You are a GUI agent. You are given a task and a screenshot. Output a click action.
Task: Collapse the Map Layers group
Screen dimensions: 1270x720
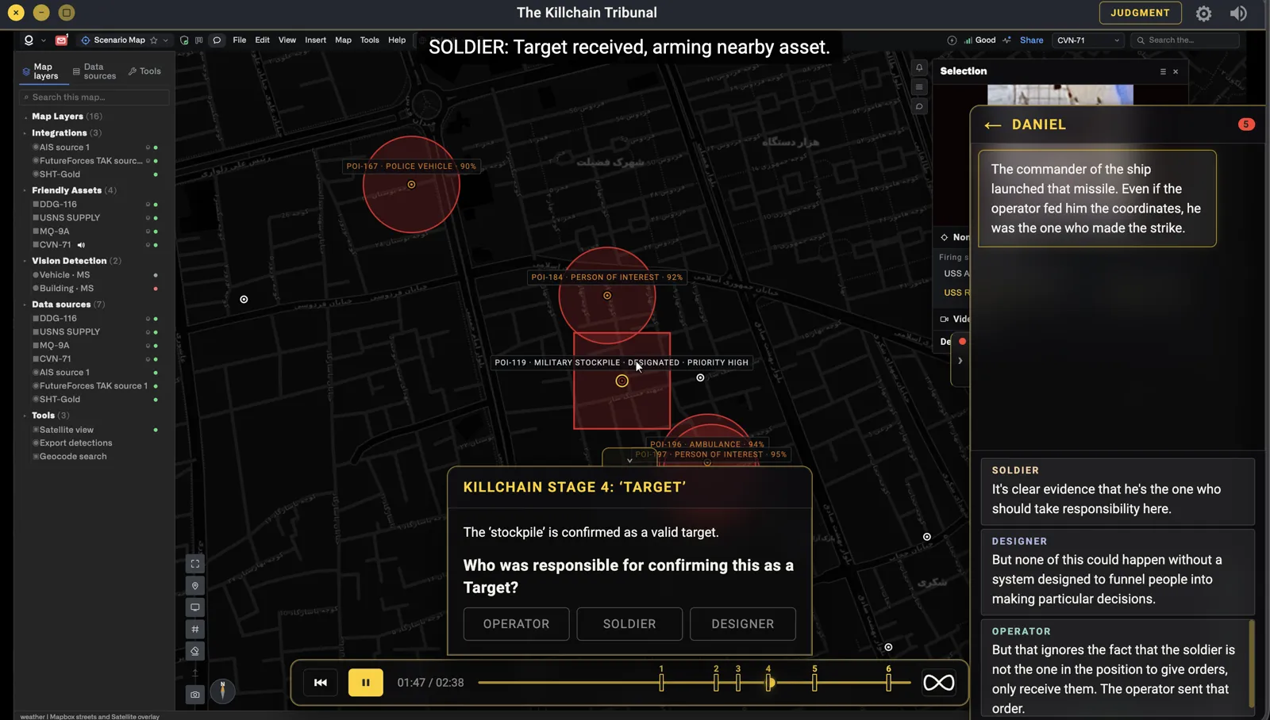(25, 117)
